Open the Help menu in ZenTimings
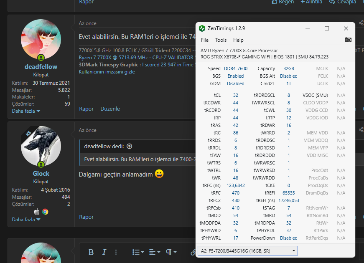 pos(238,40)
